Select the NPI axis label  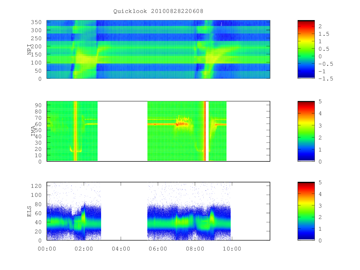point(29,49)
